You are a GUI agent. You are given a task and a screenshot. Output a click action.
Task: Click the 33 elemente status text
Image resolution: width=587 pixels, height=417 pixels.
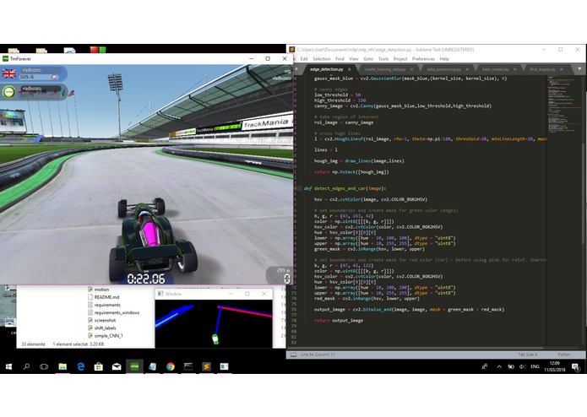pyautogui.click(x=33, y=344)
